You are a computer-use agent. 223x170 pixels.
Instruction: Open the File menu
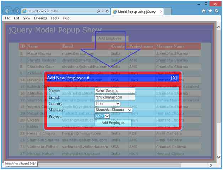pos(7,18)
